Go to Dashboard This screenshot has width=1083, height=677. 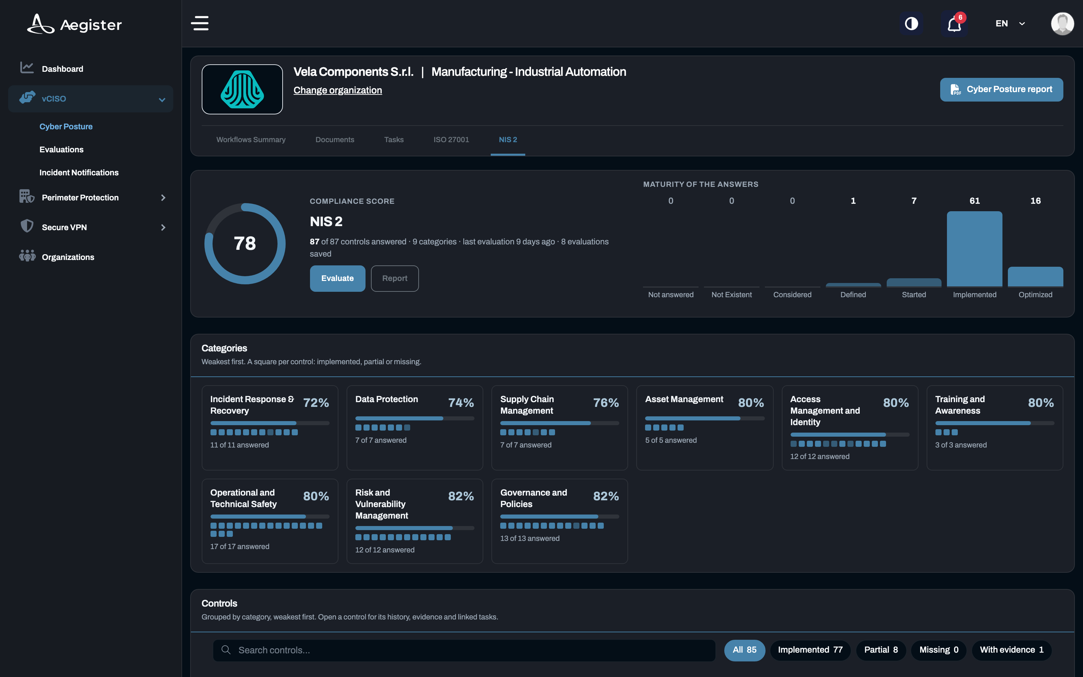tap(62, 68)
